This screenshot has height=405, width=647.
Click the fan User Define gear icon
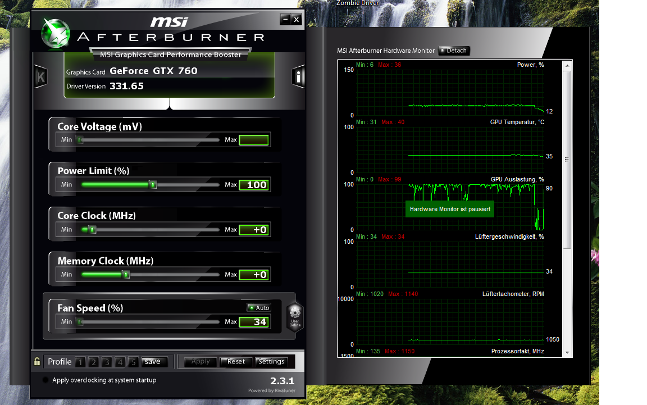pyautogui.click(x=295, y=317)
